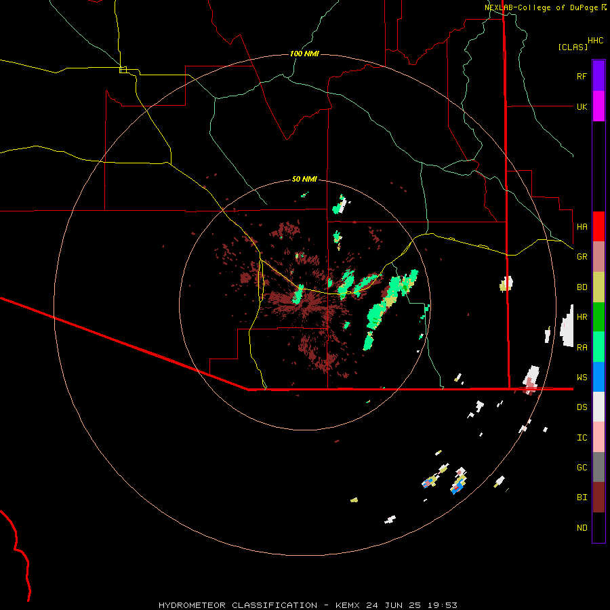This screenshot has height=610, width=610.
Task: Click the GC legend label
Action: click(x=582, y=468)
